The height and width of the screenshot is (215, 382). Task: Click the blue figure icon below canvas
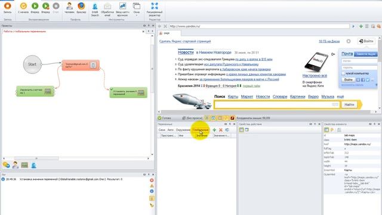click(x=33, y=165)
